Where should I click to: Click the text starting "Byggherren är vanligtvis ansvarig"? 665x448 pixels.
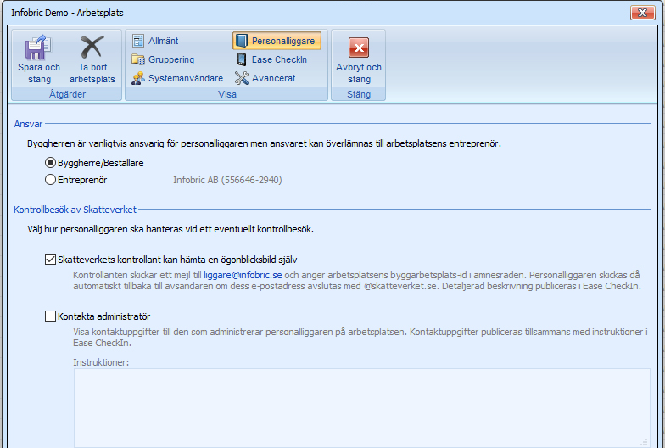point(264,143)
